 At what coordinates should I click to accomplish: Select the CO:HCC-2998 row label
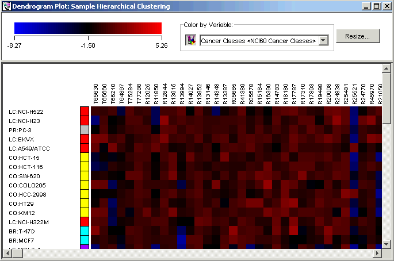click(x=28, y=195)
